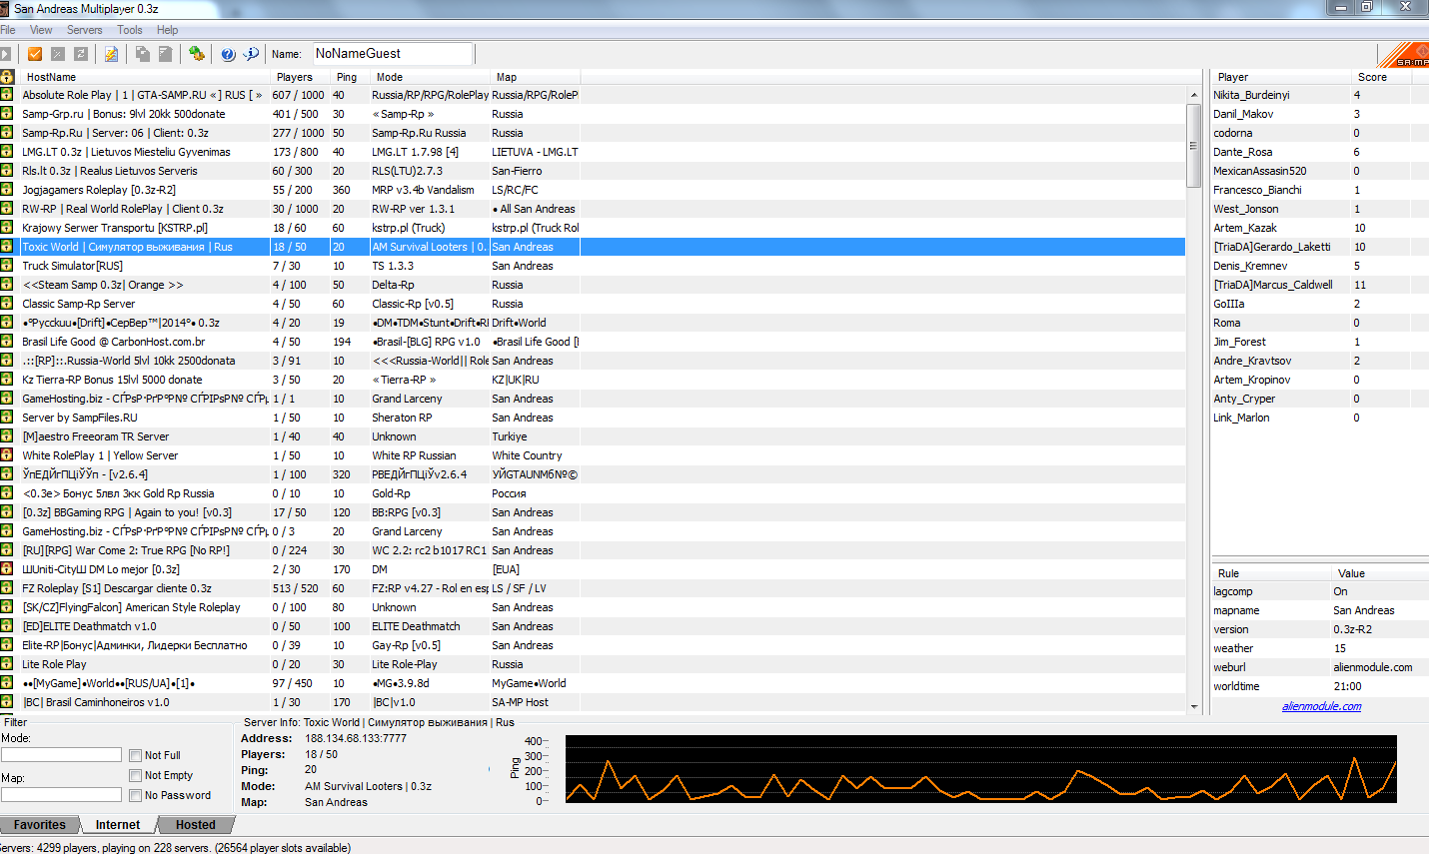The image size is (1429, 854).
Task: Switch to the Hosted tab
Action: click(196, 825)
